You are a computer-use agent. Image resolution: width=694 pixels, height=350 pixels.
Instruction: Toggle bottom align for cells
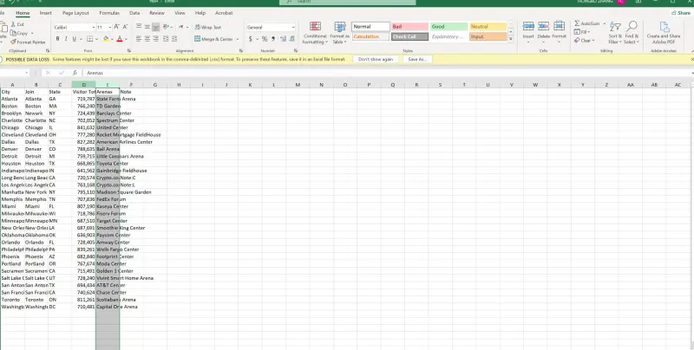pyautogui.click(x=155, y=28)
